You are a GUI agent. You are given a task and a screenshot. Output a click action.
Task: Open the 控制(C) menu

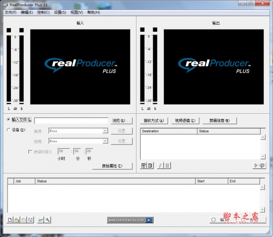(43, 12)
